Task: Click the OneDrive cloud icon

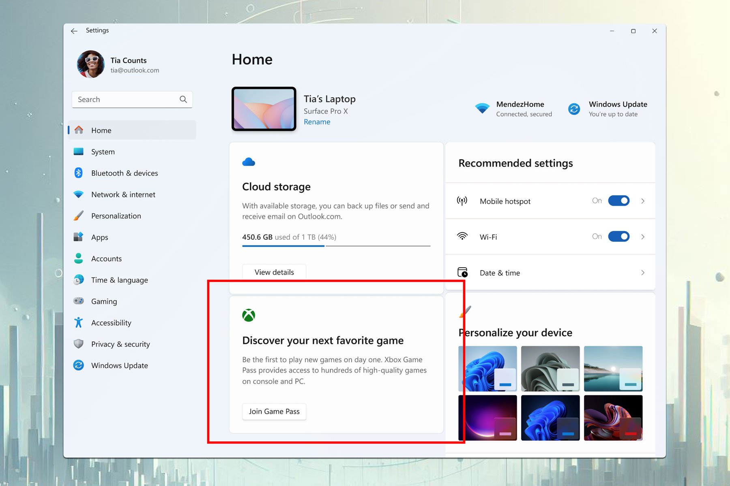Action: click(249, 162)
